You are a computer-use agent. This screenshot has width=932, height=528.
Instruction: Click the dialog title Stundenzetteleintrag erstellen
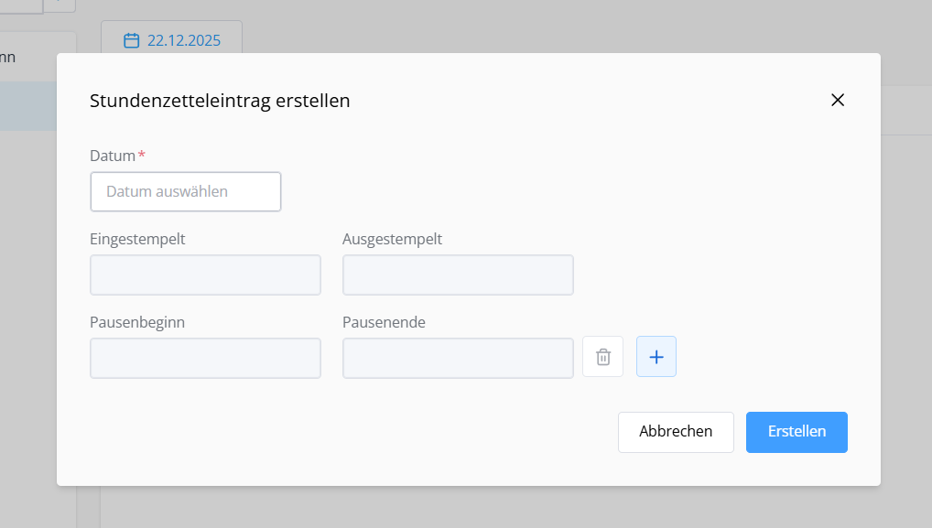[220, 101]
